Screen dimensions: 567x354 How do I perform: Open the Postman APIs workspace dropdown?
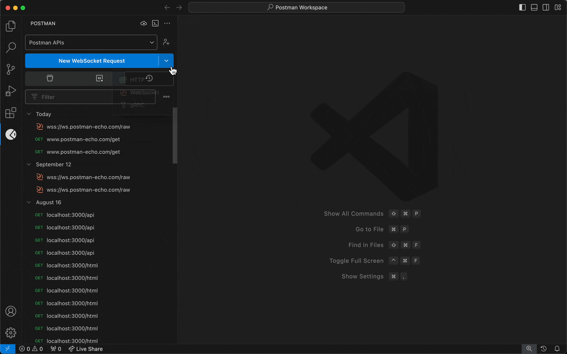pos(91,42)
